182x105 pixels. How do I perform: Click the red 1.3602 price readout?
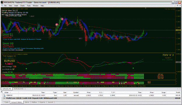click(9, 64)
